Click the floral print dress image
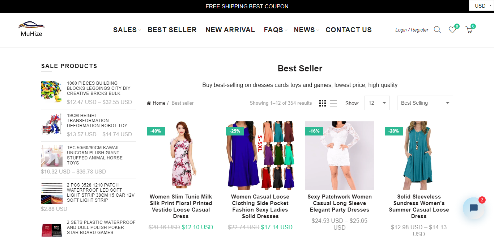494x238 pixels. pyautogui.click(x=181, y=155)
